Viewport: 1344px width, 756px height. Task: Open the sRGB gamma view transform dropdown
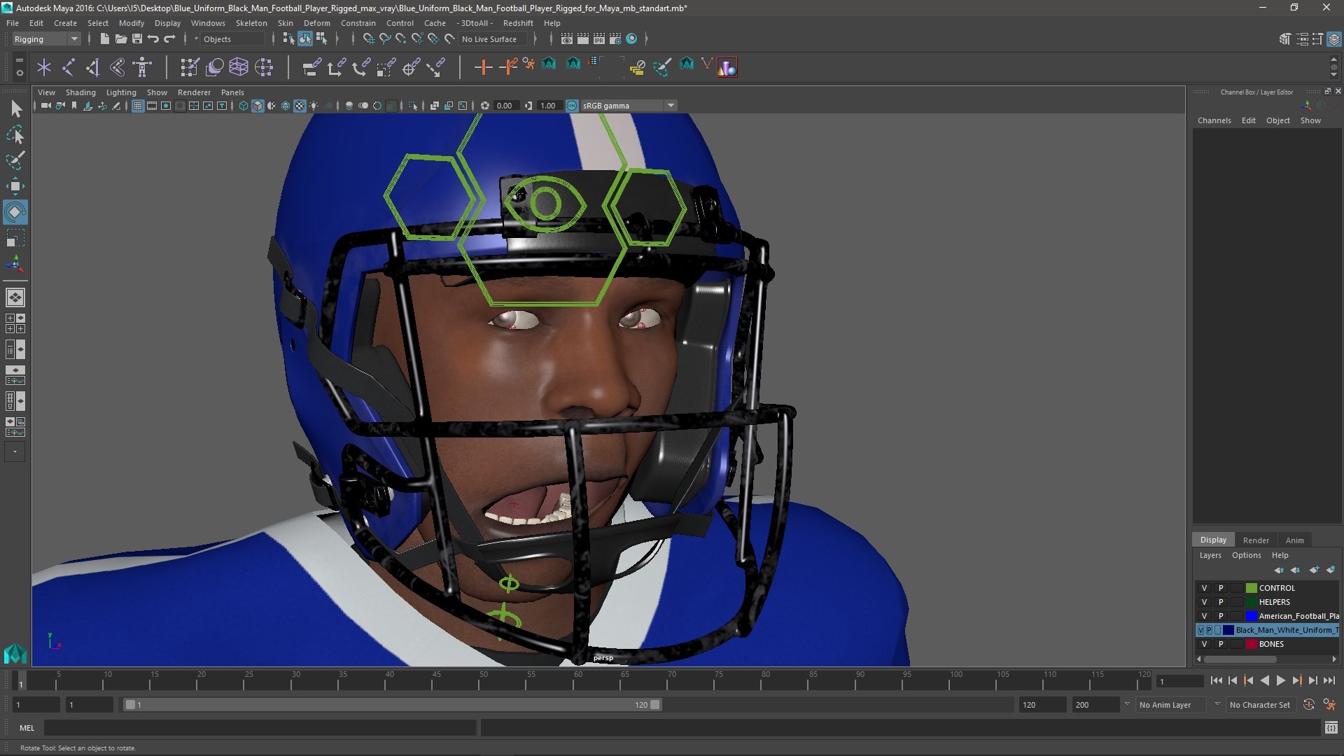(x=628, y=106)
